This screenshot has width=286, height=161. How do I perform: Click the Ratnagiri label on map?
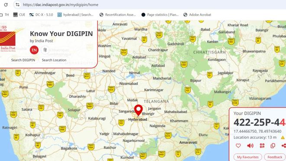tap(10, 128)
